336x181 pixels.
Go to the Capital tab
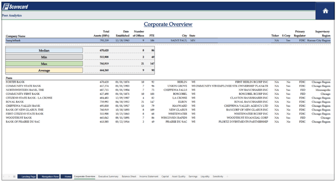[x=165, y=177]
